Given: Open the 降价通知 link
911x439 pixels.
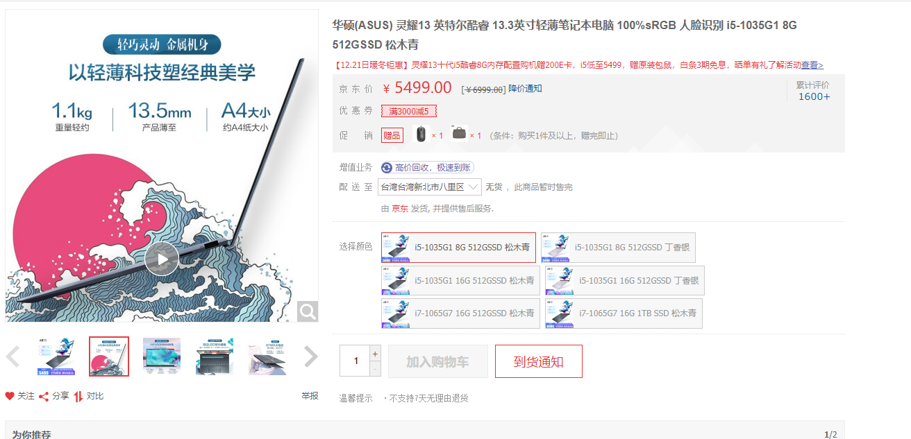Looking at the screenshot, I should coord(525,89).
